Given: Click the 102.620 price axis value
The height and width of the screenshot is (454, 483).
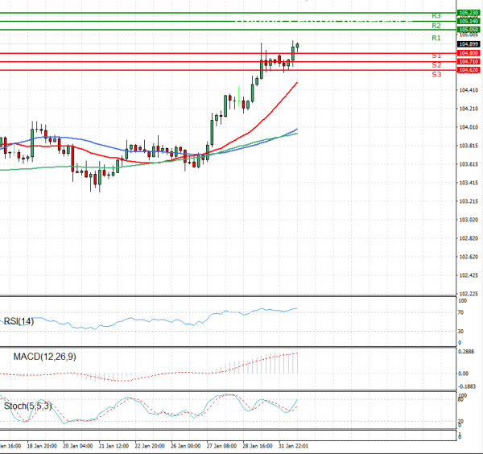Looking at the screenshot, I should (469, 257).
